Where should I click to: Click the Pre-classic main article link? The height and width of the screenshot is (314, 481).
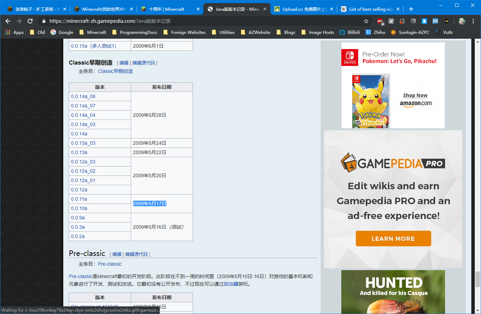coord(110,264)
